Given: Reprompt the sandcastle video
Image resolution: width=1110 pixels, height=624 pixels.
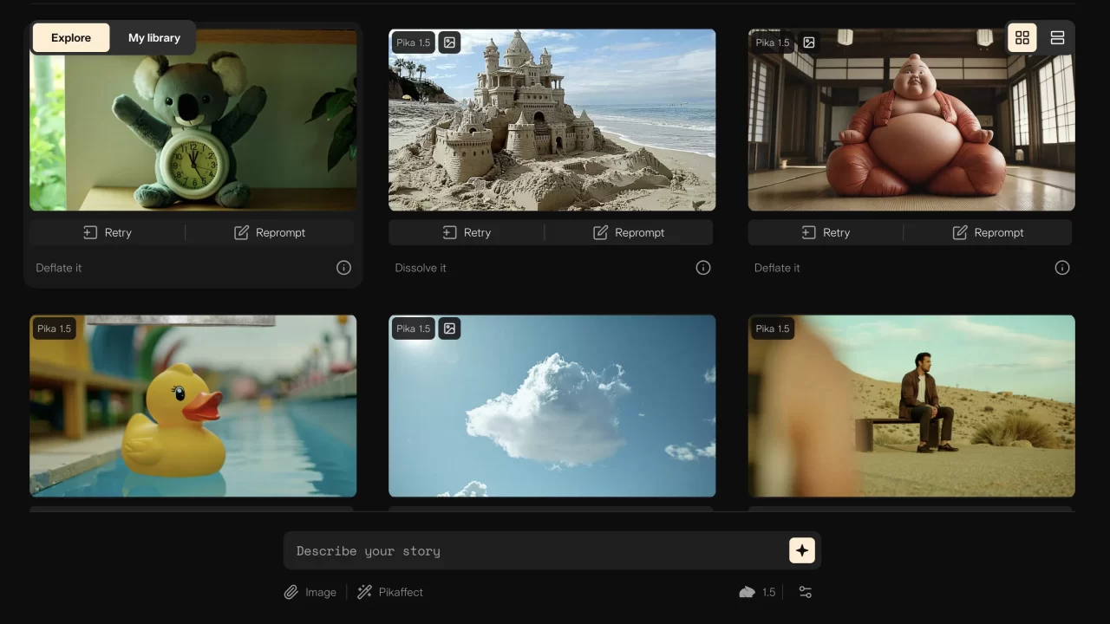Looking at the screenshot, I should (x=628, y=232).
